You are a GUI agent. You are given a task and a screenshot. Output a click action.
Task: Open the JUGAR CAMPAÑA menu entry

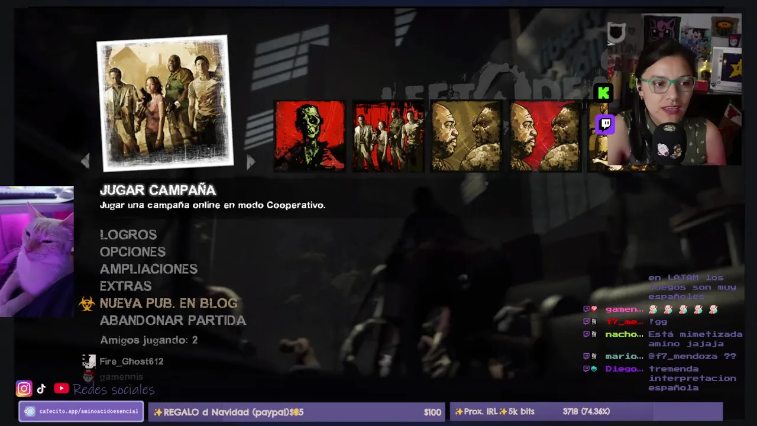[158, 190]
